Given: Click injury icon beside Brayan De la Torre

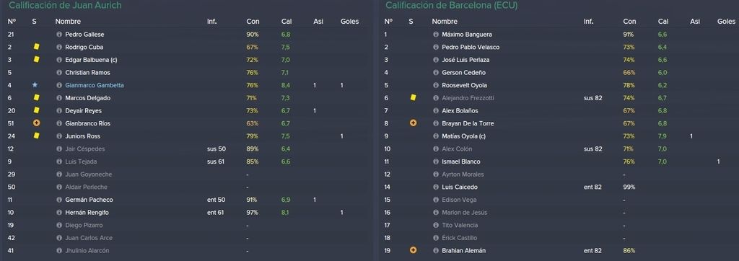Looking at the screenshot, I should coord(414,123).
